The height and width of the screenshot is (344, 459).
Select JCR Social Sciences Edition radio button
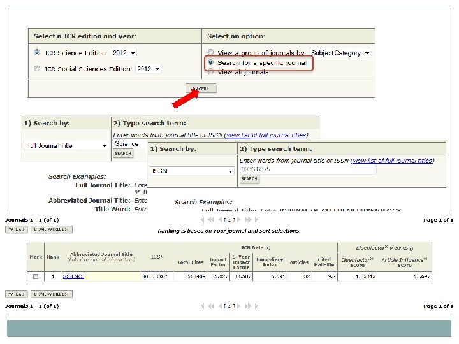(x=37, y=68)
